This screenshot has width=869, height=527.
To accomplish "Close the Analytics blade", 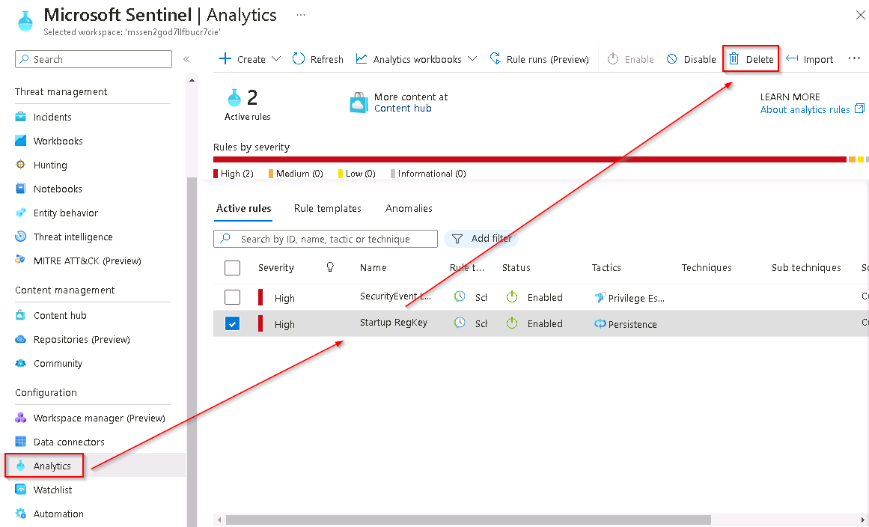I will [860, 16].
